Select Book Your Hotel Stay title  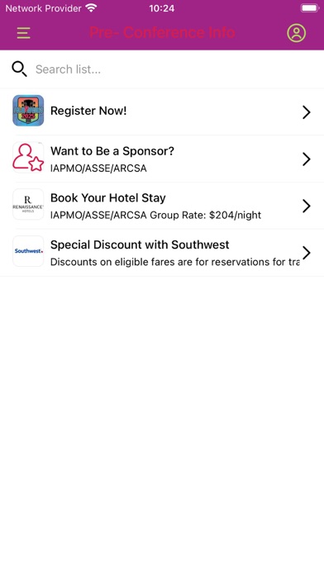(x=108, y=198)
